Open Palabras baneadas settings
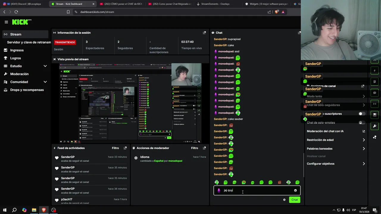Viewport: 381px width, 214px height. pos(336,149)
